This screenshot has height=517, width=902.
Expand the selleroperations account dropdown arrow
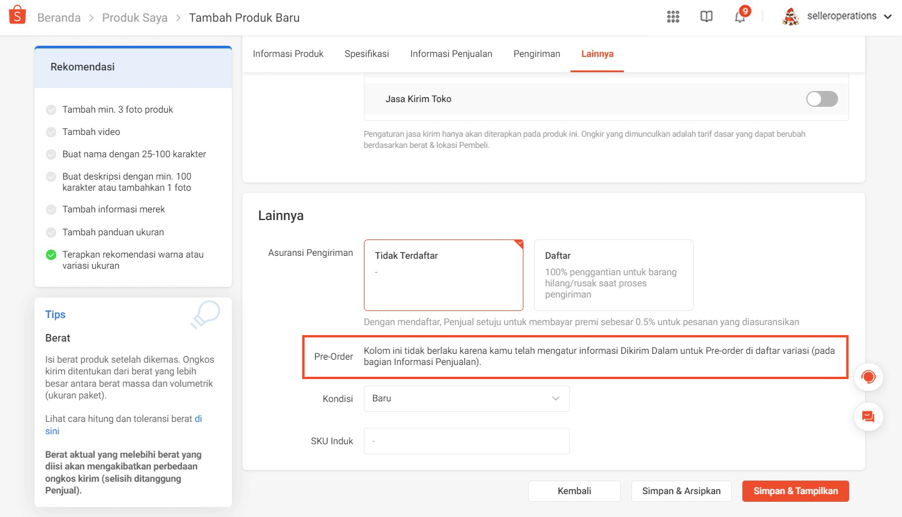(x=888, y=17)
